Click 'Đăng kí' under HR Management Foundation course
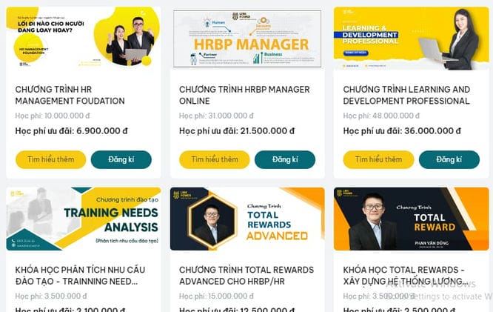The width and height of the screenshot is (493, 312). [x=121, y=159]
